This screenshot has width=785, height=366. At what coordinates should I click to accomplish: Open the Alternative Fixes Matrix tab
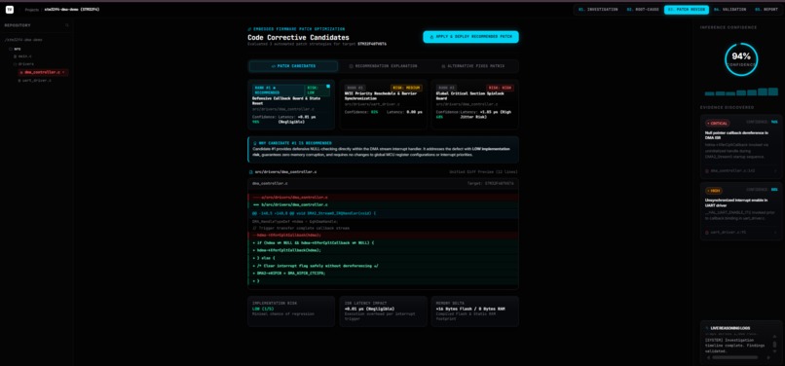[x=472, y=66]
